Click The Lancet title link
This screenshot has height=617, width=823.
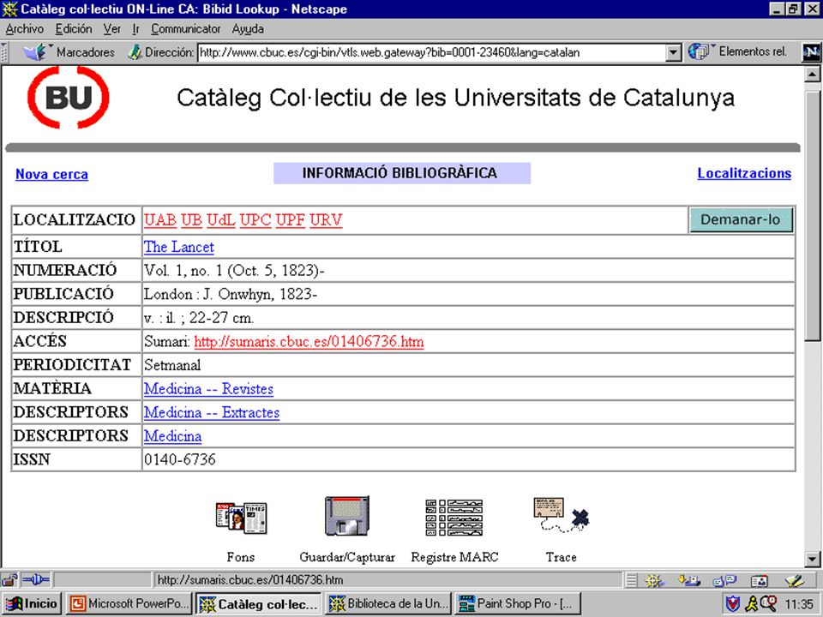tap(179, 247)
